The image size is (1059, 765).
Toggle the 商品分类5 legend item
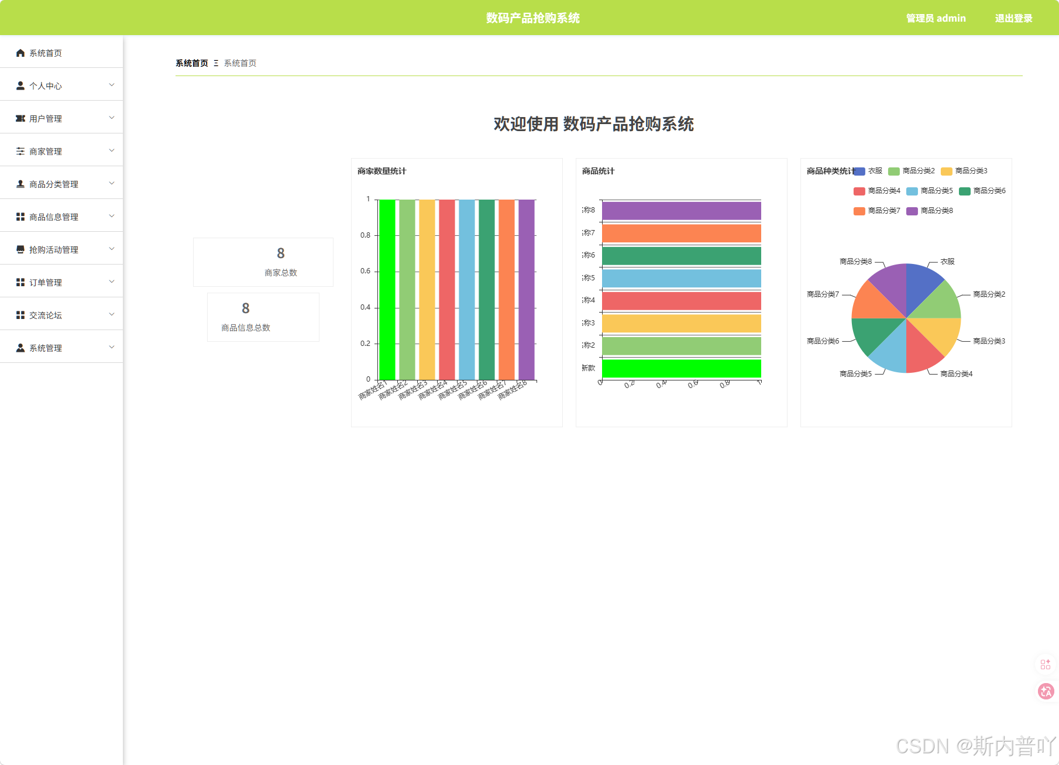point(930,191)
